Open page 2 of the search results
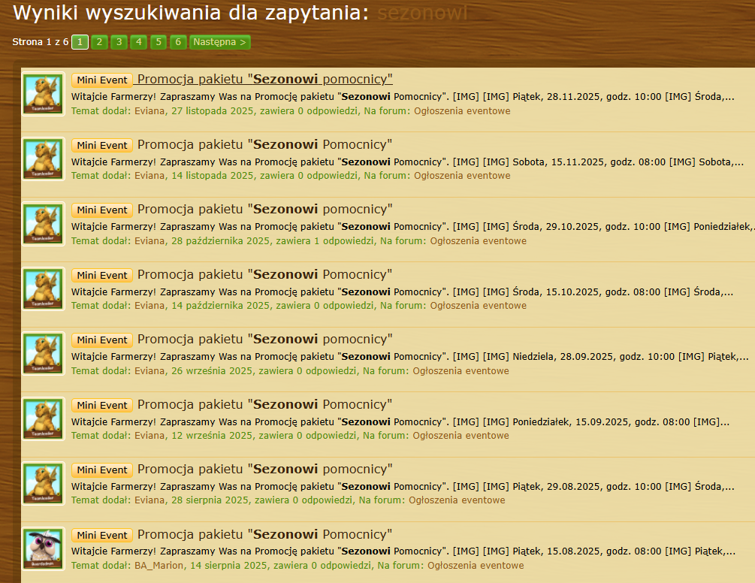 coord(99,42)
